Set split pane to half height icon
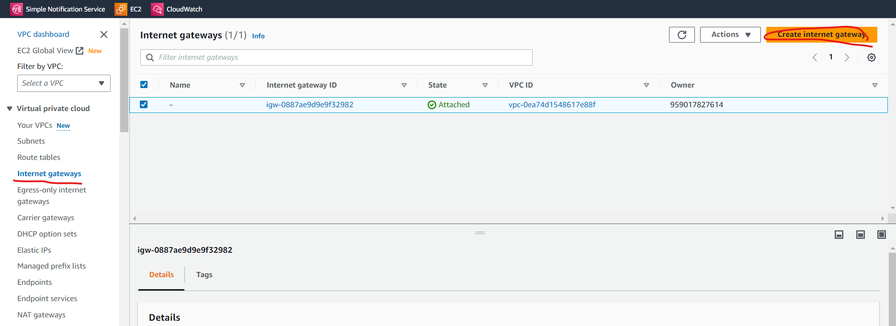This screenshot has height=326, width=896. click(861, 235)
